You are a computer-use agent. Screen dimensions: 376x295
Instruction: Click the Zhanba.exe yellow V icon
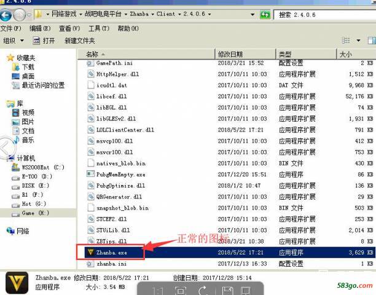pos(90,252)
